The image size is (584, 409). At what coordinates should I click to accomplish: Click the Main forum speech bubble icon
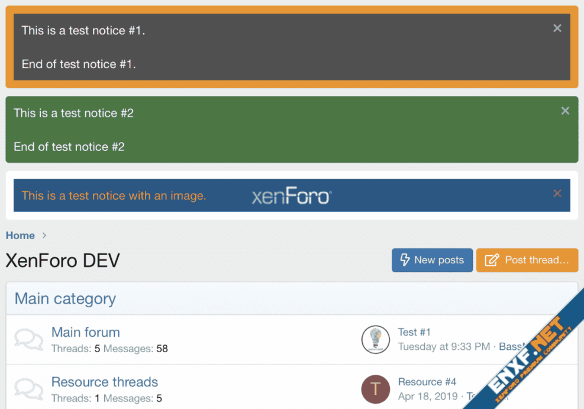pyautogui.click(x=28, y=340)
